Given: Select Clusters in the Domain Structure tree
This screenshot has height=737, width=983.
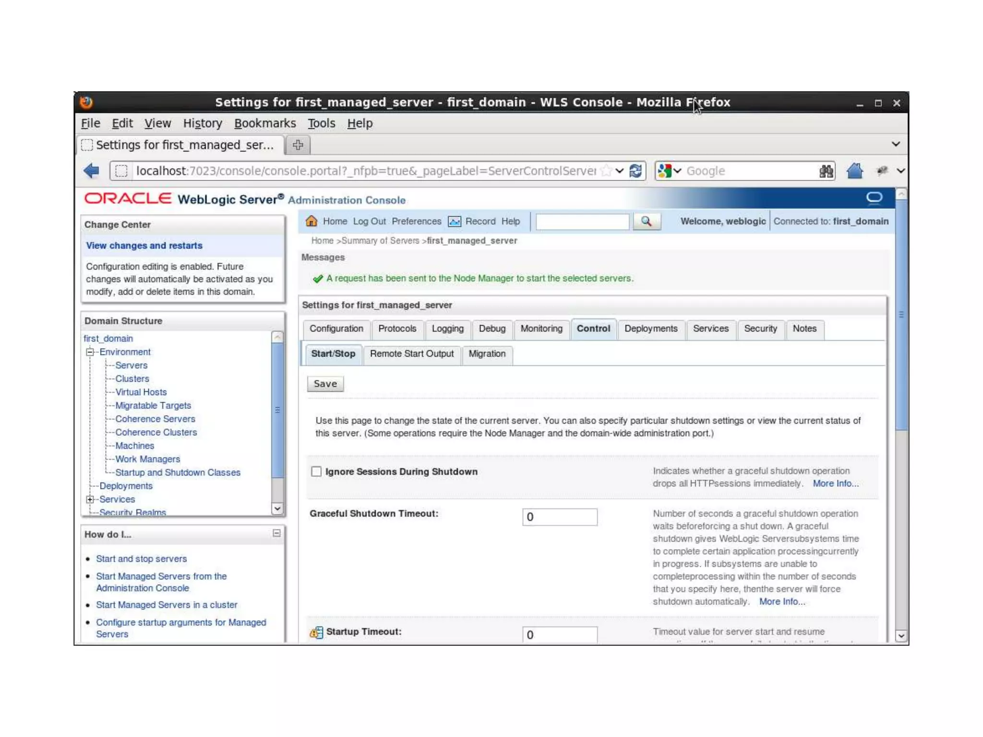Looking at the screenshot, I should coord(132,379).
